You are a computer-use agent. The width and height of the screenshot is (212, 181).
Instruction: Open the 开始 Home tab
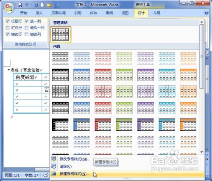[x=24, y=13]
